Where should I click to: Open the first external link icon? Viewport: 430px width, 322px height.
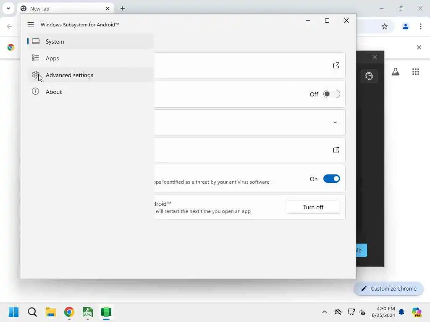[x=336, y=65]
